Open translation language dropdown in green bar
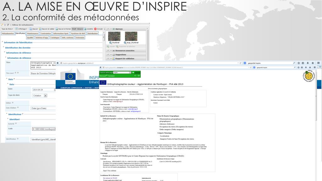Screen dimensions: 322x181 point(122,73)
